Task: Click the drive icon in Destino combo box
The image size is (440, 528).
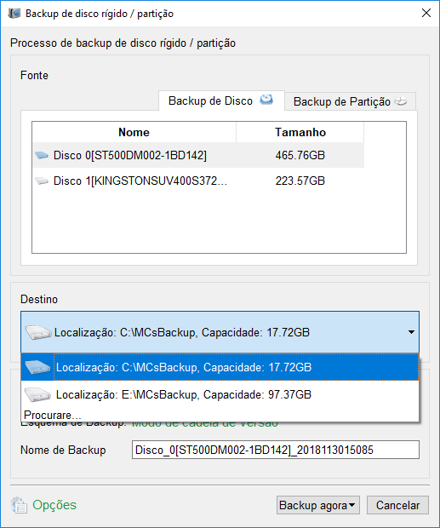Action: coord(38,332)
